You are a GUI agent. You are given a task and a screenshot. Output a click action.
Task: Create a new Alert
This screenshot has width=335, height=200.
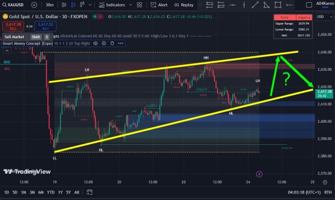pyautogui.click(x=159, y=5)
